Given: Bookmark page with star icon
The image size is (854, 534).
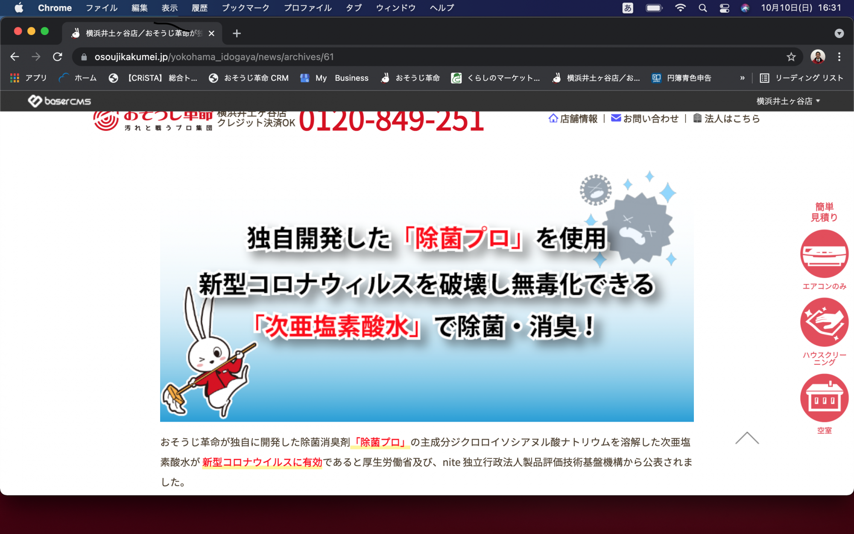Looking at the screenshot, I should pos(791,57).
